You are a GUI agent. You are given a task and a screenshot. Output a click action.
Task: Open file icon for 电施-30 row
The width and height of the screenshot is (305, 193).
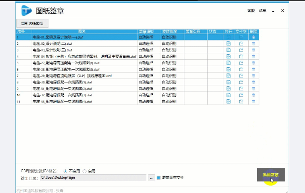[228, 82]
